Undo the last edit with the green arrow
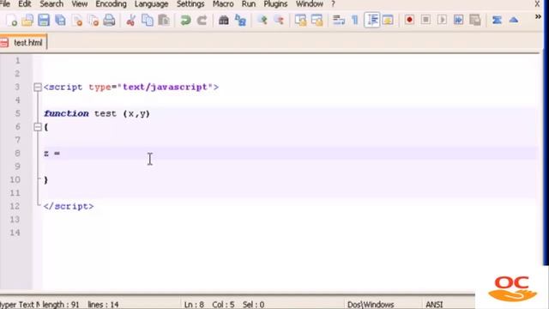The height and width of the screenshot is (309, 549). [185, 21]
